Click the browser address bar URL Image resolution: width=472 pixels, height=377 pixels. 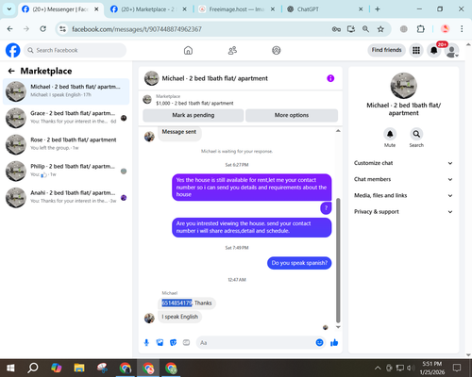pos(137,29)
